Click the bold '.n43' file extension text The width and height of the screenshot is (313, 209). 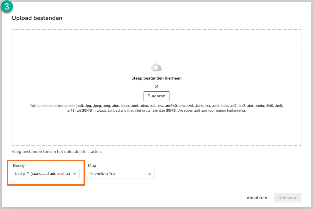pos(71,110)
